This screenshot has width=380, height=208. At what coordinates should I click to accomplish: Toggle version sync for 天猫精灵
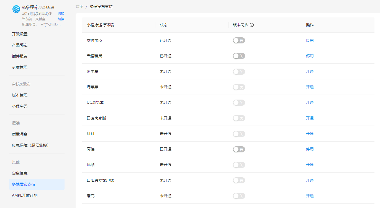(x=239, y=56)
